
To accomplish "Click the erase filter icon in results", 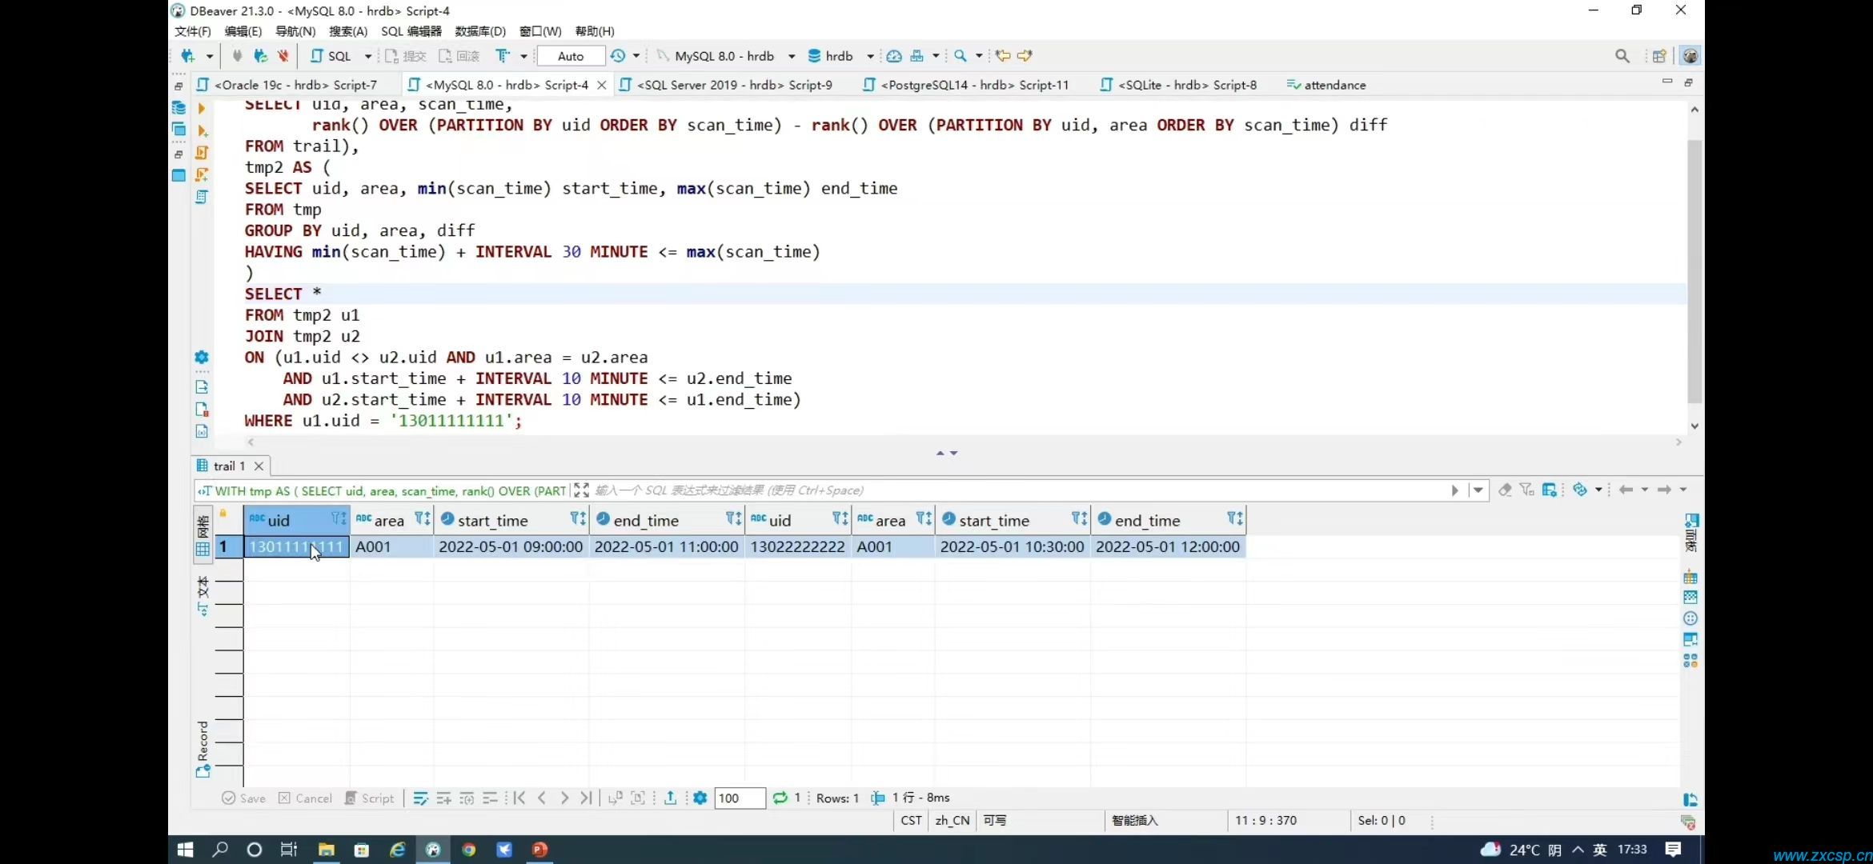I will (x=1505, y=490).
